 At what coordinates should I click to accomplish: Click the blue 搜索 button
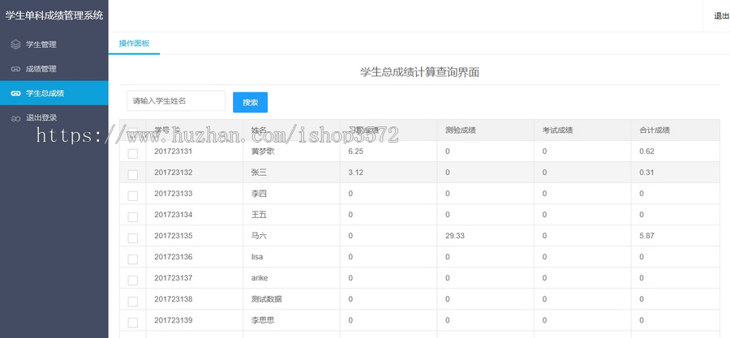point(251,102)
